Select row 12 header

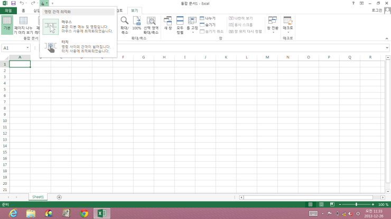[x=4, y=133]
